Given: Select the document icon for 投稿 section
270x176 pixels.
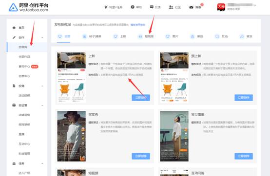Looking at the screenshot, I should [14, 86].
